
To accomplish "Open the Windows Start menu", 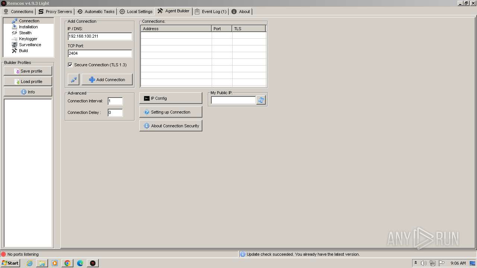I will pyautogui.click(x=10, y=263).
